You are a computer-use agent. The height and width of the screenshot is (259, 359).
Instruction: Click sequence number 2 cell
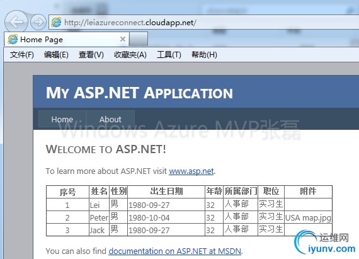click(x=67, y=217)
